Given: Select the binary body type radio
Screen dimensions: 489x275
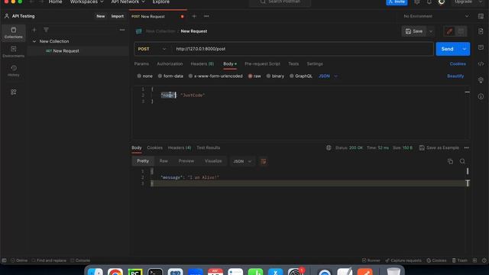Looking at the screenshot, I should point(268,76).
